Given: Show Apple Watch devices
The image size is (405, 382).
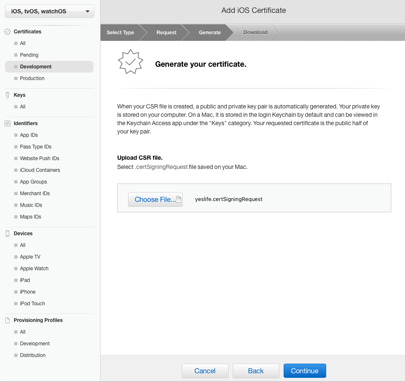Looking at the screenshot, I should [x=34, y=268].
